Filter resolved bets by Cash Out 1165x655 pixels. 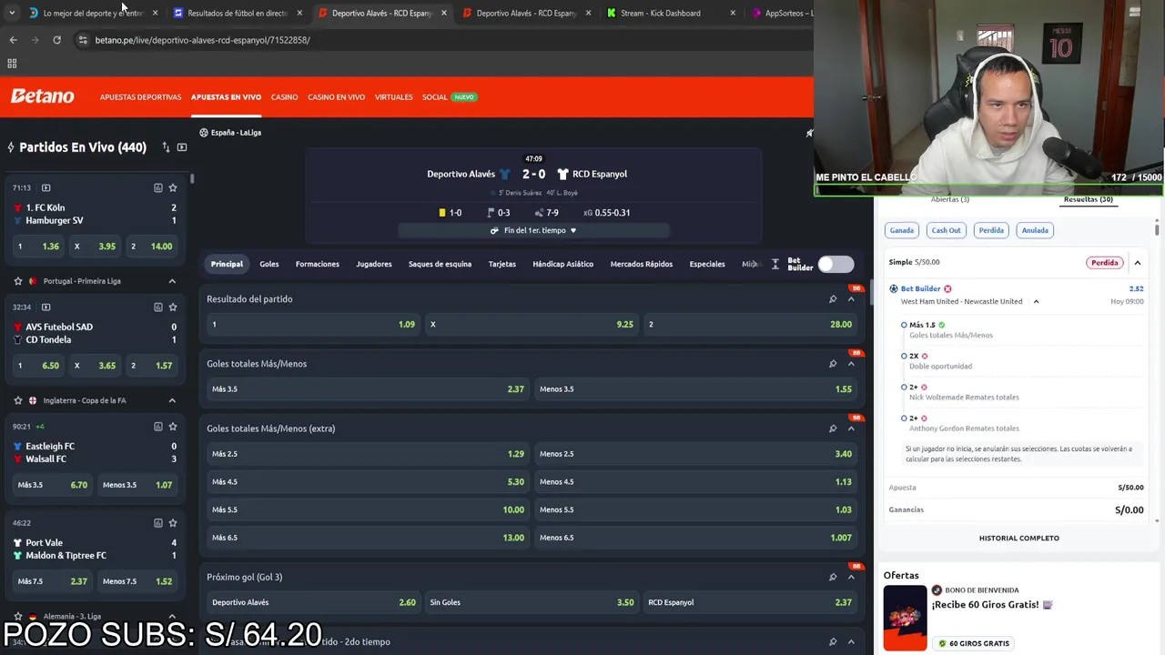click(x=946, y=230)
